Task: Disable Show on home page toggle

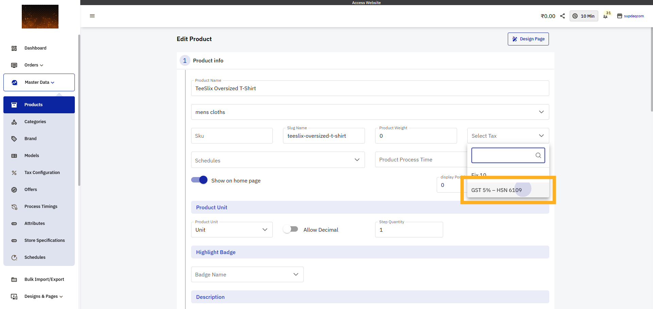Action: (199, 180)
